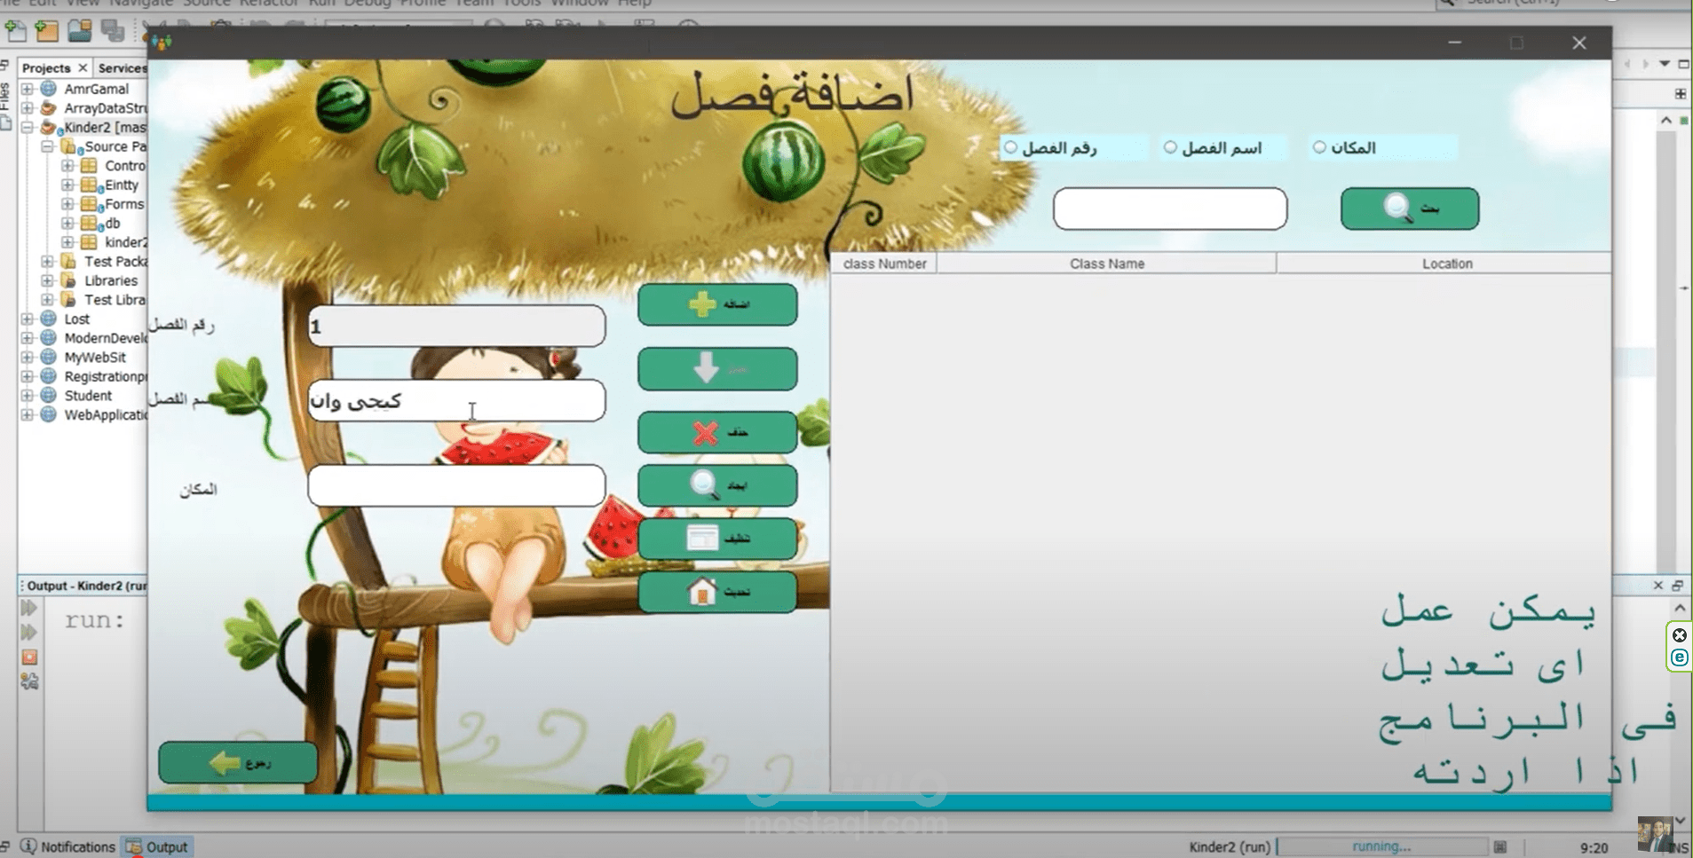Click the Location column header
This screenshot has width=1693, height=858.
click(1446, 264)
